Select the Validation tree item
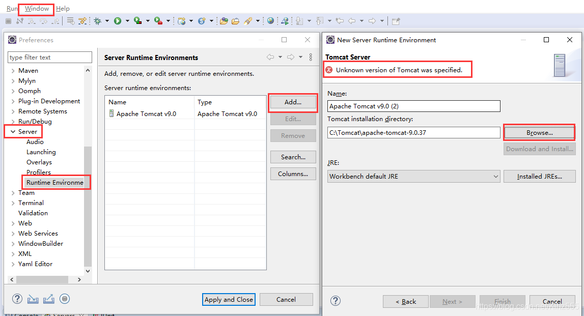This screenshot has height=316, width=584. tap(33, 213)
